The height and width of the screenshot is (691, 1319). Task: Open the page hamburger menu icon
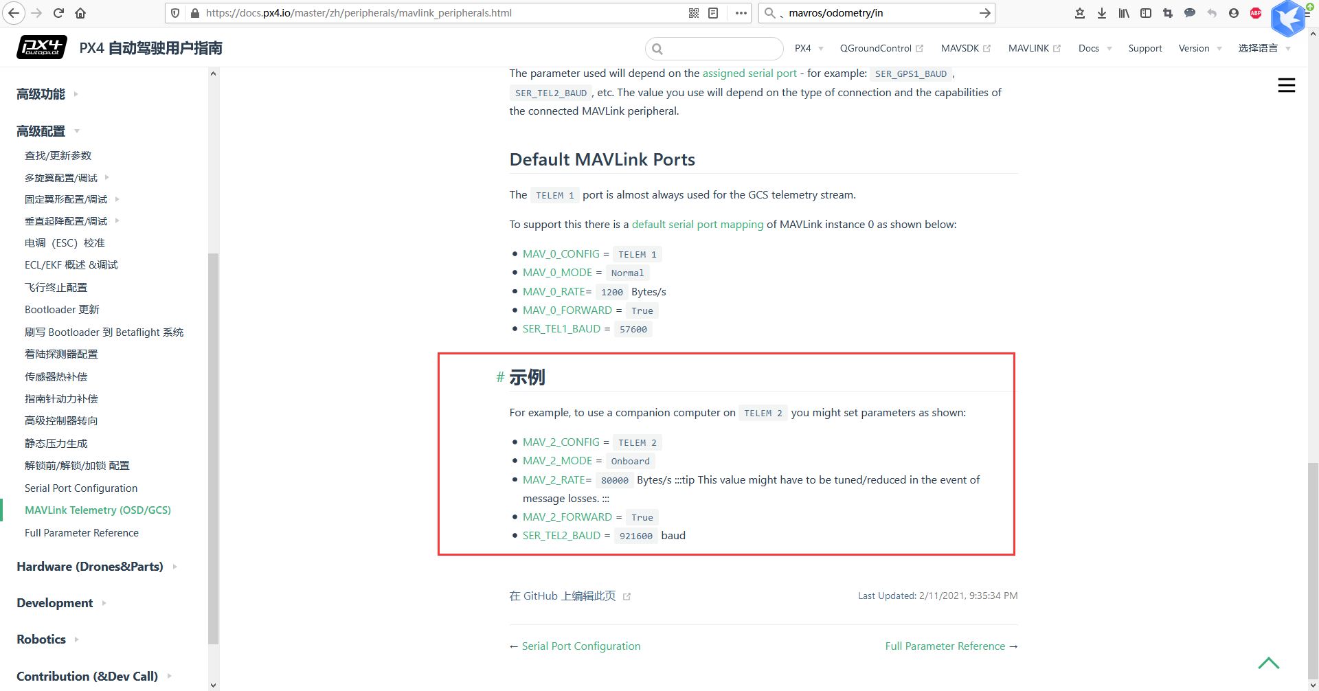point(1287,85)
